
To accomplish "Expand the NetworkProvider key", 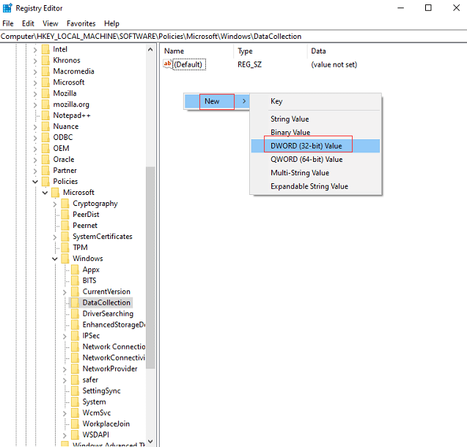I will coord(65,369).
